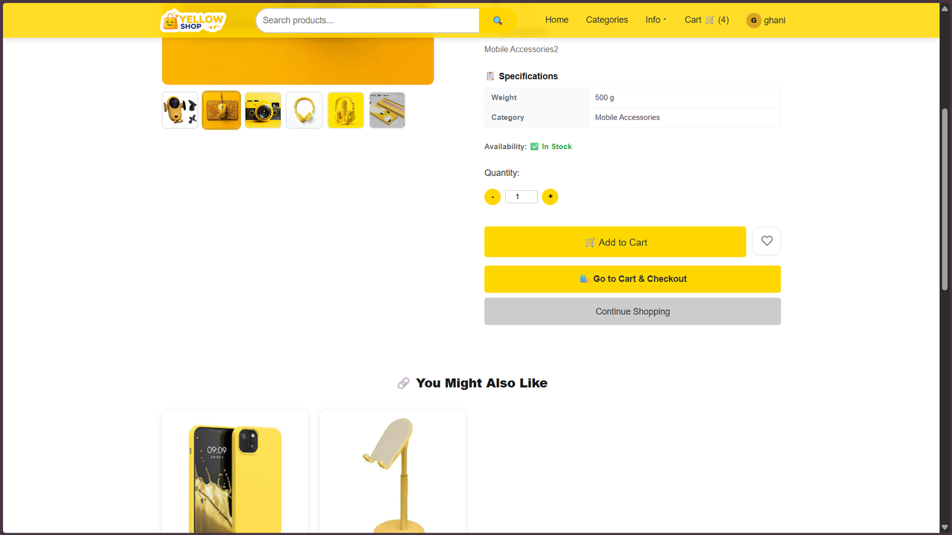The height and width of the screenshot is (535, 952).
Task: Click the 500 g weight value
Action: pyautogui.click(x=605, y=97)
